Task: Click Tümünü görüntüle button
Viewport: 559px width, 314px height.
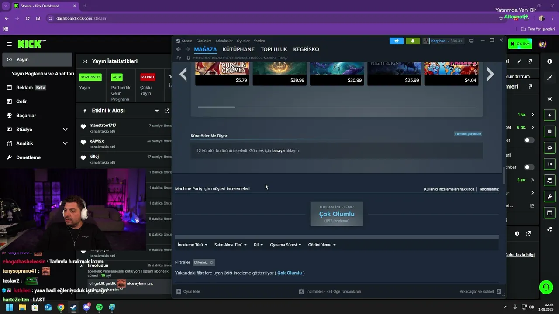Action: click(468, 134)
